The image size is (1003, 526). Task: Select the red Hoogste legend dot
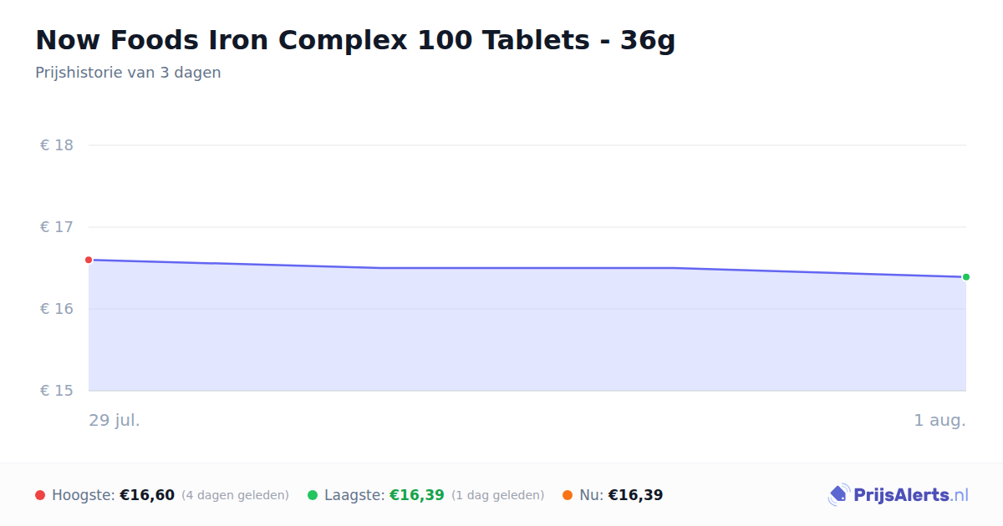(40, 495)
